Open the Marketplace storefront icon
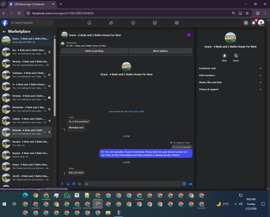The width and height of the screenshot is (270, 217). 155,23
